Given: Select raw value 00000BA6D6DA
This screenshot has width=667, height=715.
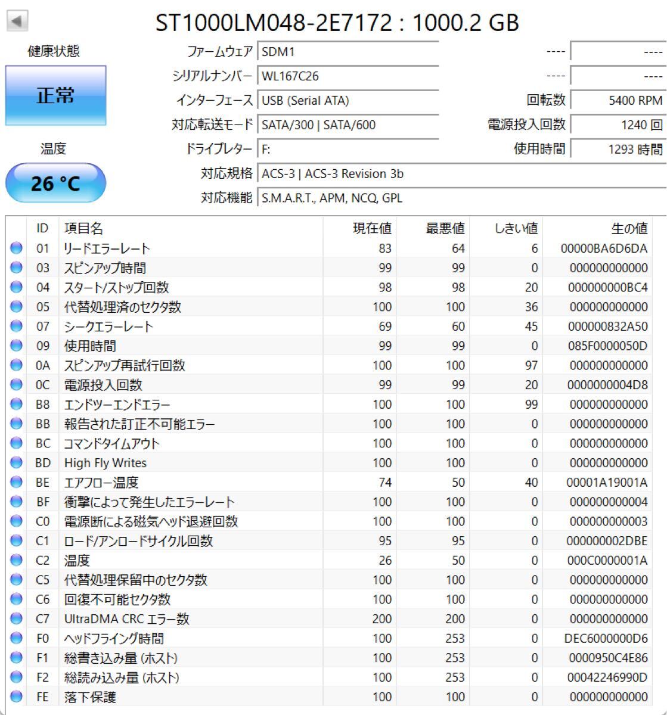Looking at the screenshot, I should [x=604, y=248].
